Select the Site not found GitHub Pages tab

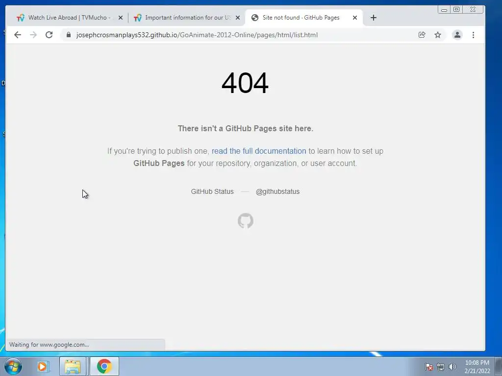303,18
